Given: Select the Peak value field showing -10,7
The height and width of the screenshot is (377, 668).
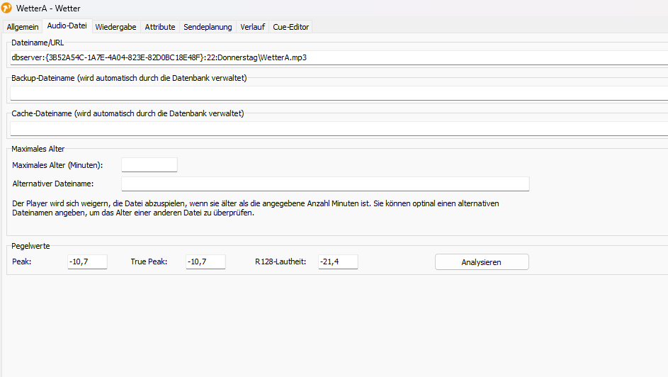Looking at the screenshot, I should pyautogui.click(x=87, y=261).
